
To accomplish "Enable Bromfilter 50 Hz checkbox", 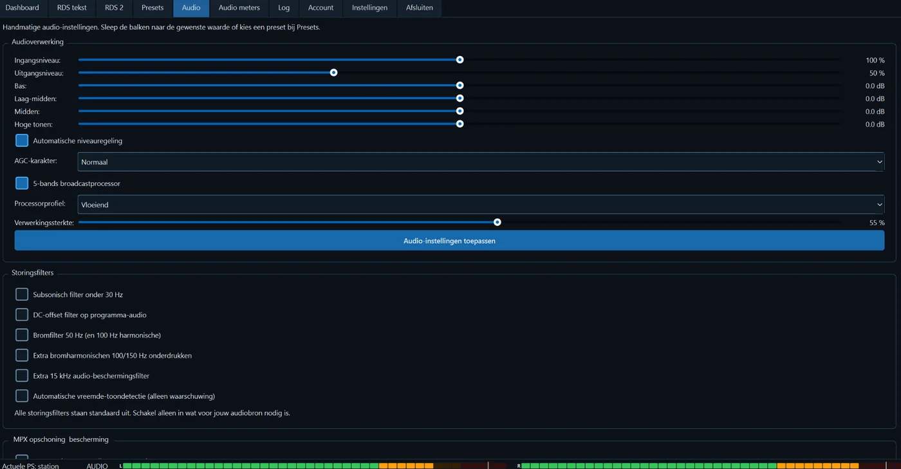I will 22,335.
